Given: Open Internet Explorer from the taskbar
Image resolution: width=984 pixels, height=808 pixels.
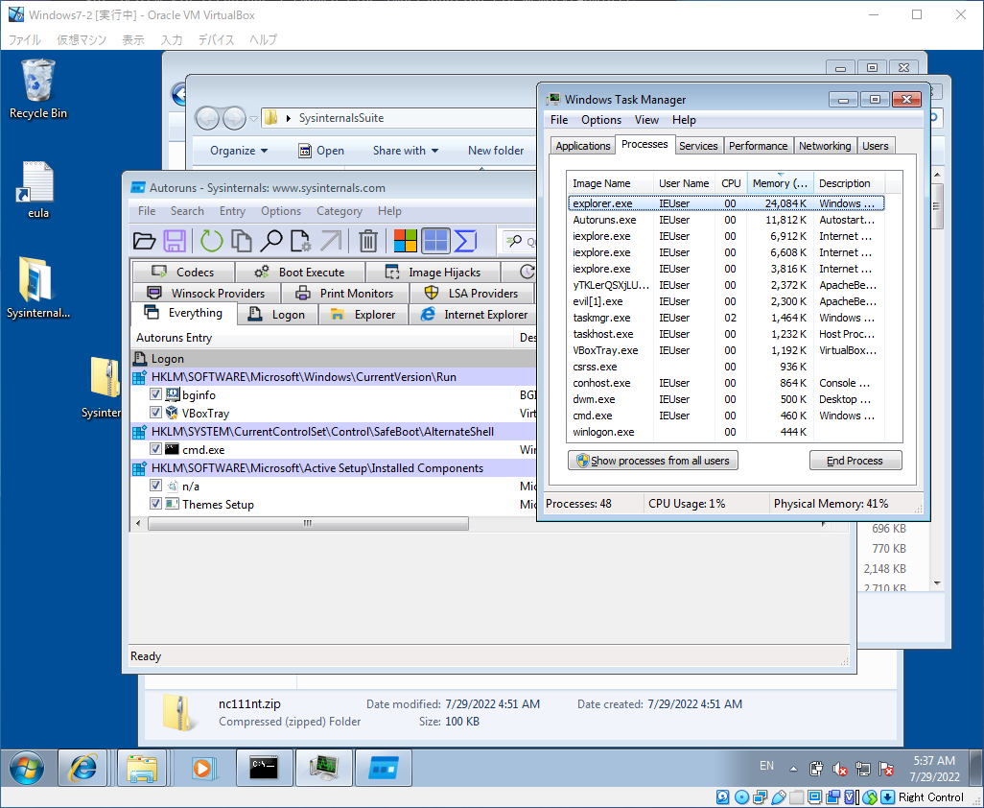Looking at the screenshot, I should click(82, 768).
